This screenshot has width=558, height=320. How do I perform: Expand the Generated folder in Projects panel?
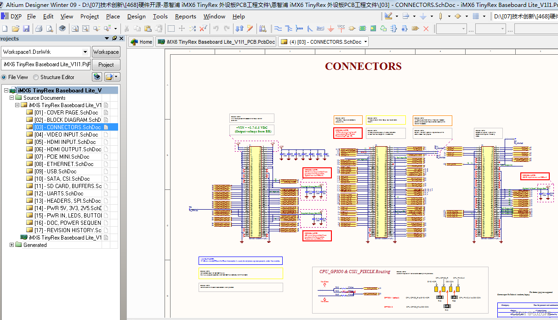(x=11, y=245)
